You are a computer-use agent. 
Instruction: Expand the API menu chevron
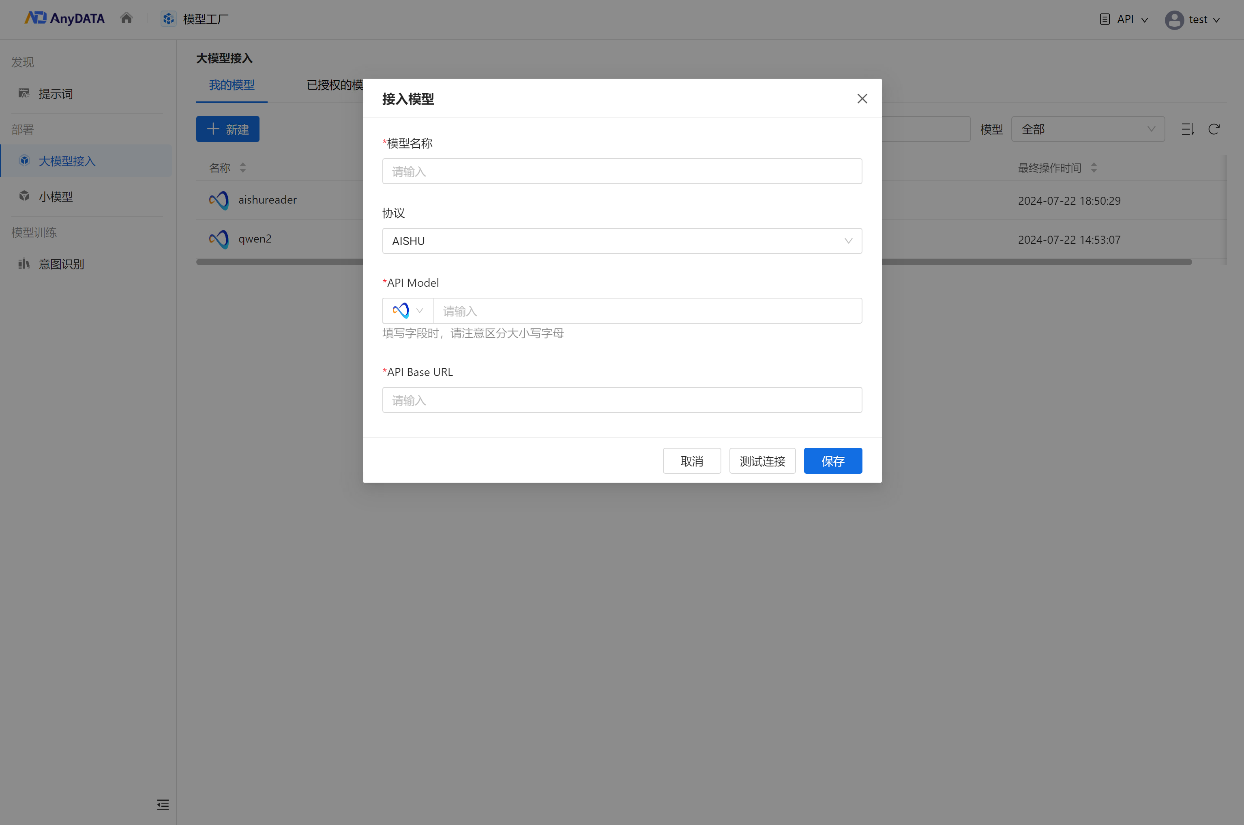coord(1145,20)
